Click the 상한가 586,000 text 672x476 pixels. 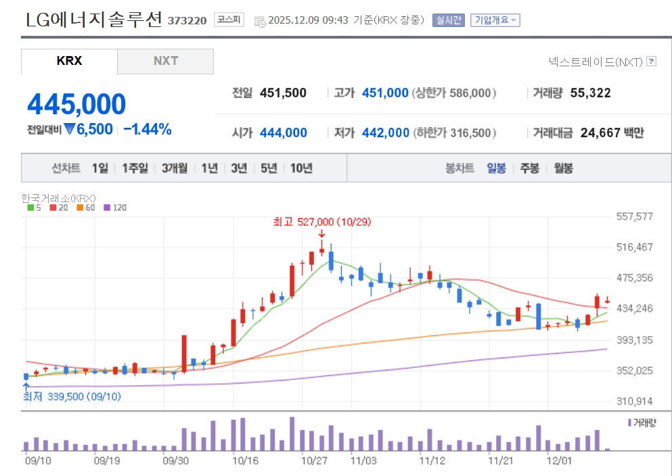click(454, 93)
